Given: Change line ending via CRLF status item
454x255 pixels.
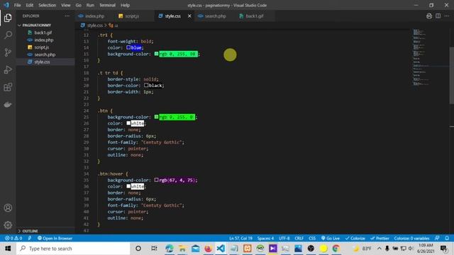Looking at the screenshot, I should (299, 238).
